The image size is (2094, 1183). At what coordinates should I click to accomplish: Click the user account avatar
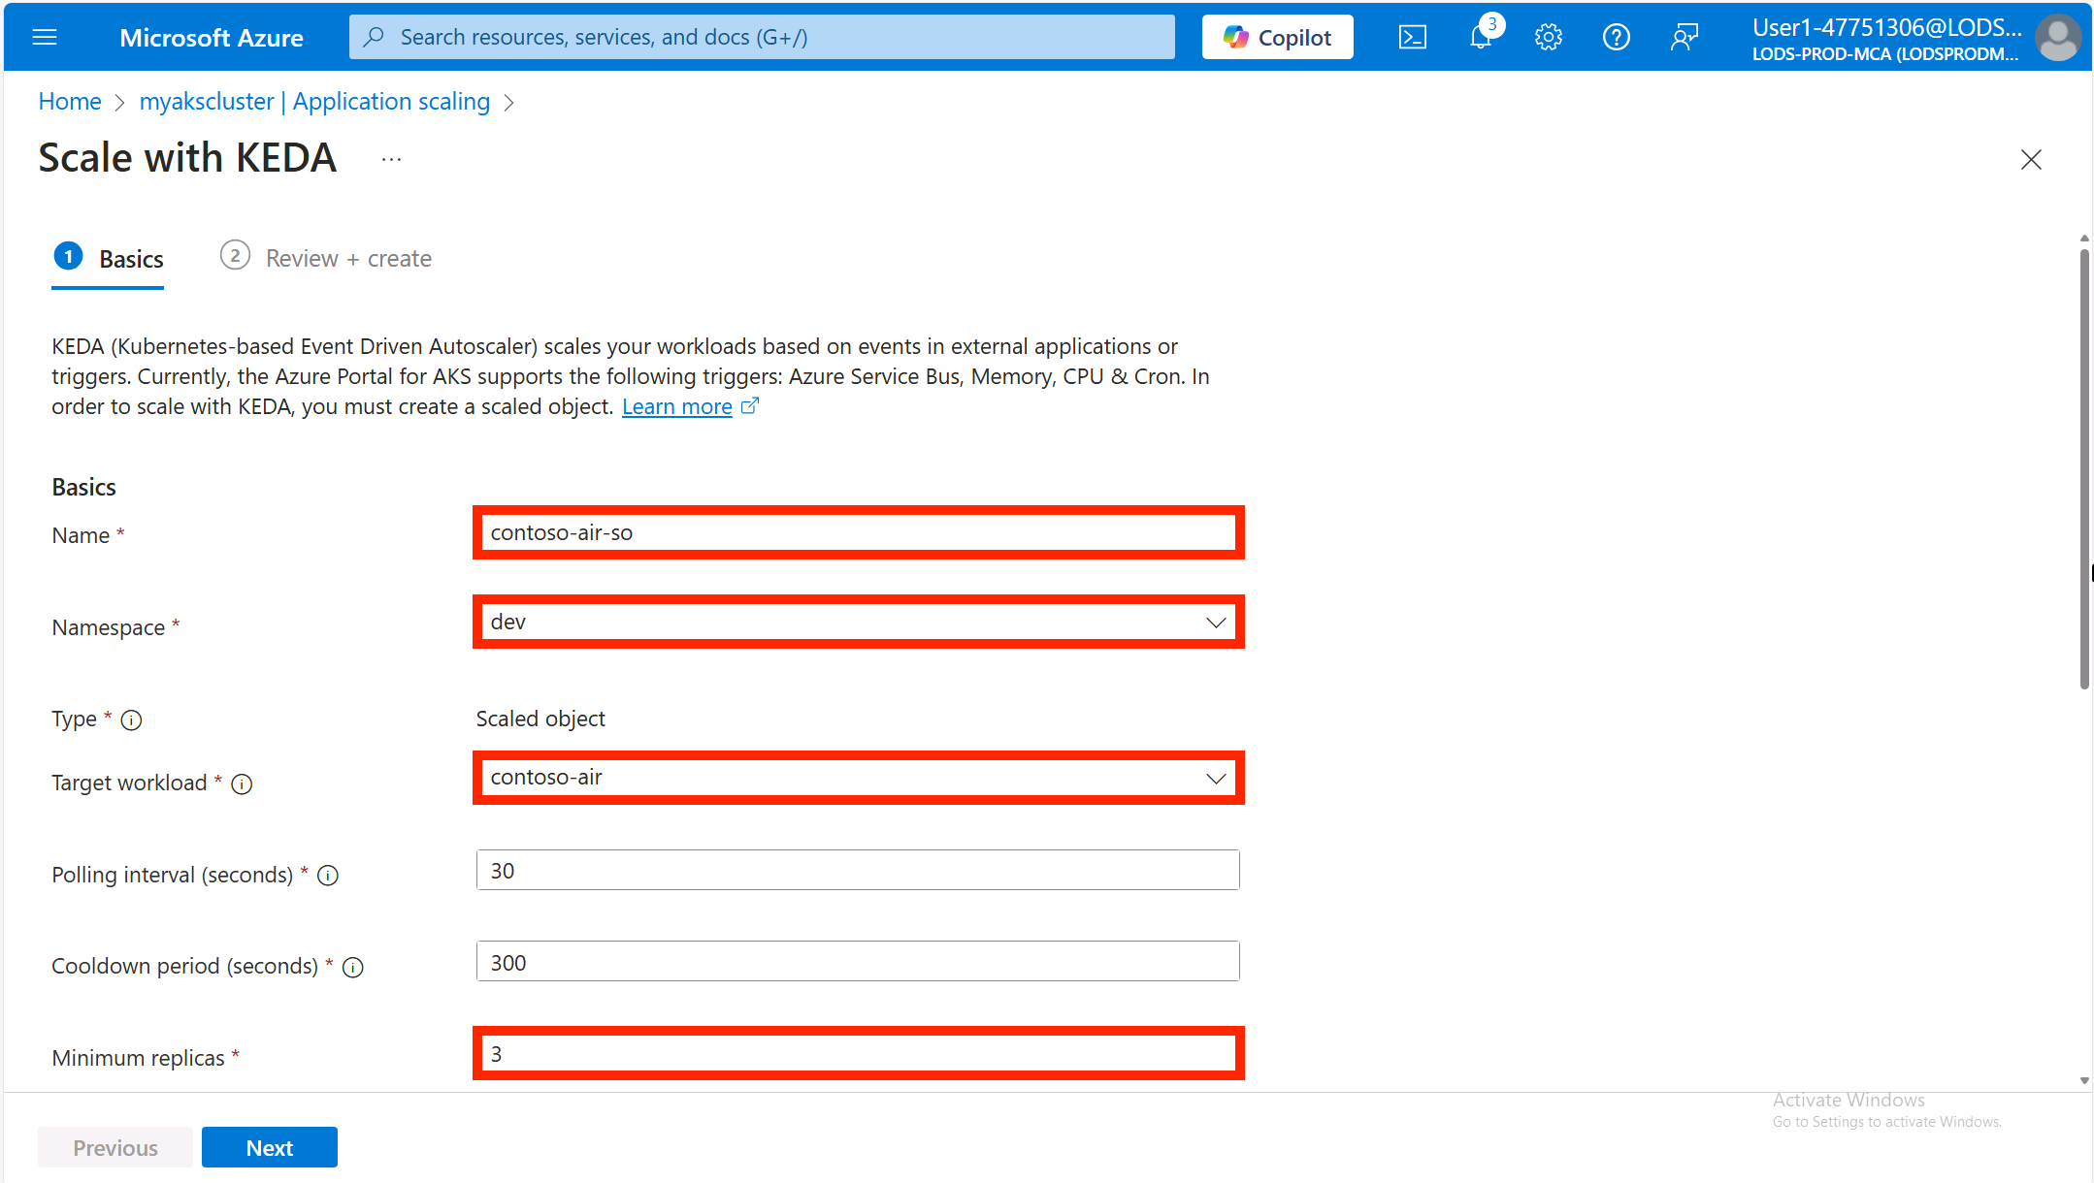click(2057, 37)
